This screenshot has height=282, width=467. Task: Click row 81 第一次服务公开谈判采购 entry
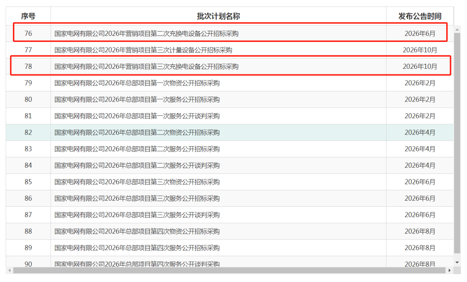point(137,116)
